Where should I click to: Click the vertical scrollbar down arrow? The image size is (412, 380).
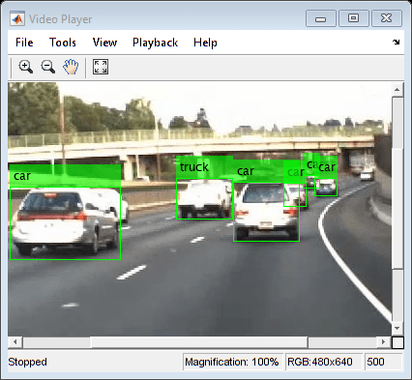(397, 329)
